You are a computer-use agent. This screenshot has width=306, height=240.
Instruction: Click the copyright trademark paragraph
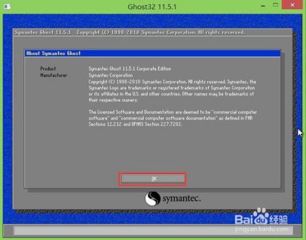point(173,91)
